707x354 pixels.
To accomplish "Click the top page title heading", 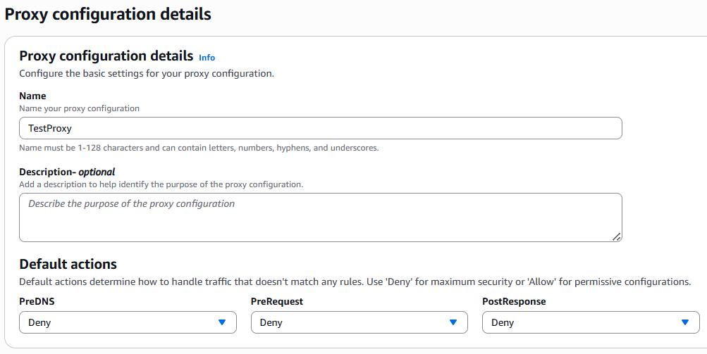I will [x=108, y=13].
